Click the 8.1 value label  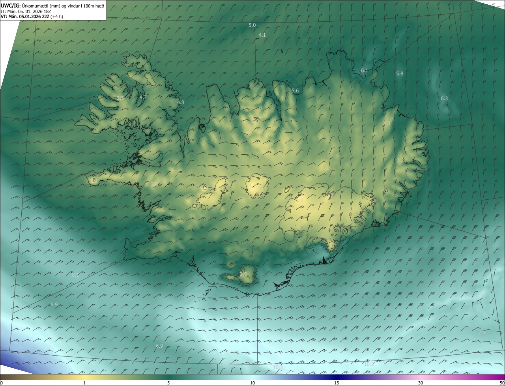coord(75,275)
